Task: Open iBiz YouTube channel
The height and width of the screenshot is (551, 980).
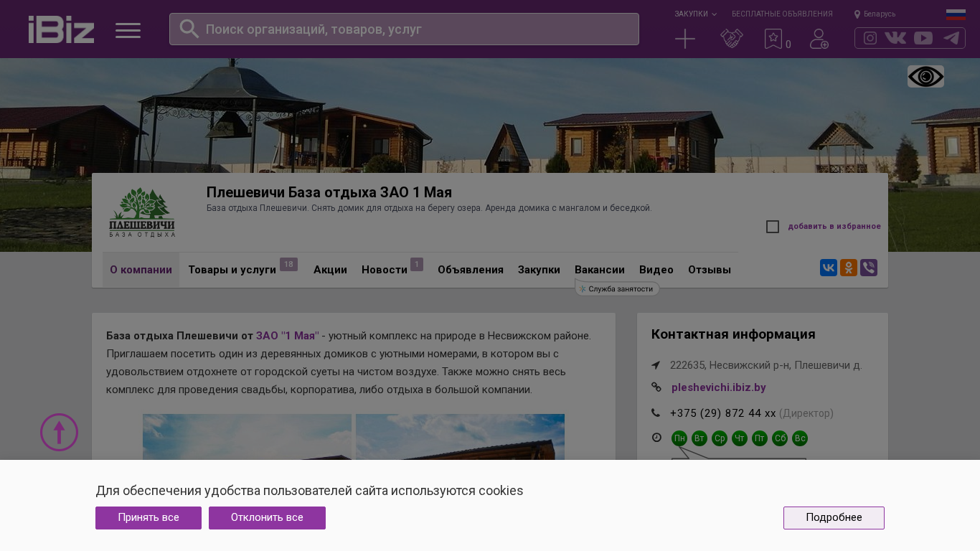Action: pyautogui.click(x=923, y=38)
